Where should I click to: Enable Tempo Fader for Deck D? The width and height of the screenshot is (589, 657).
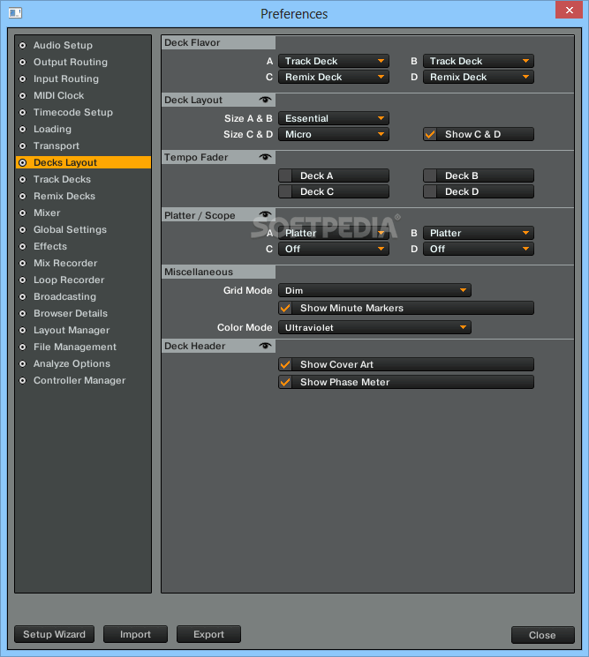430,192
